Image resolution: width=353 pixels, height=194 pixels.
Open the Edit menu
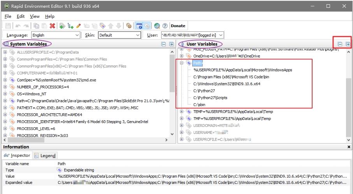pyautogui.click(x=21, y=16)
